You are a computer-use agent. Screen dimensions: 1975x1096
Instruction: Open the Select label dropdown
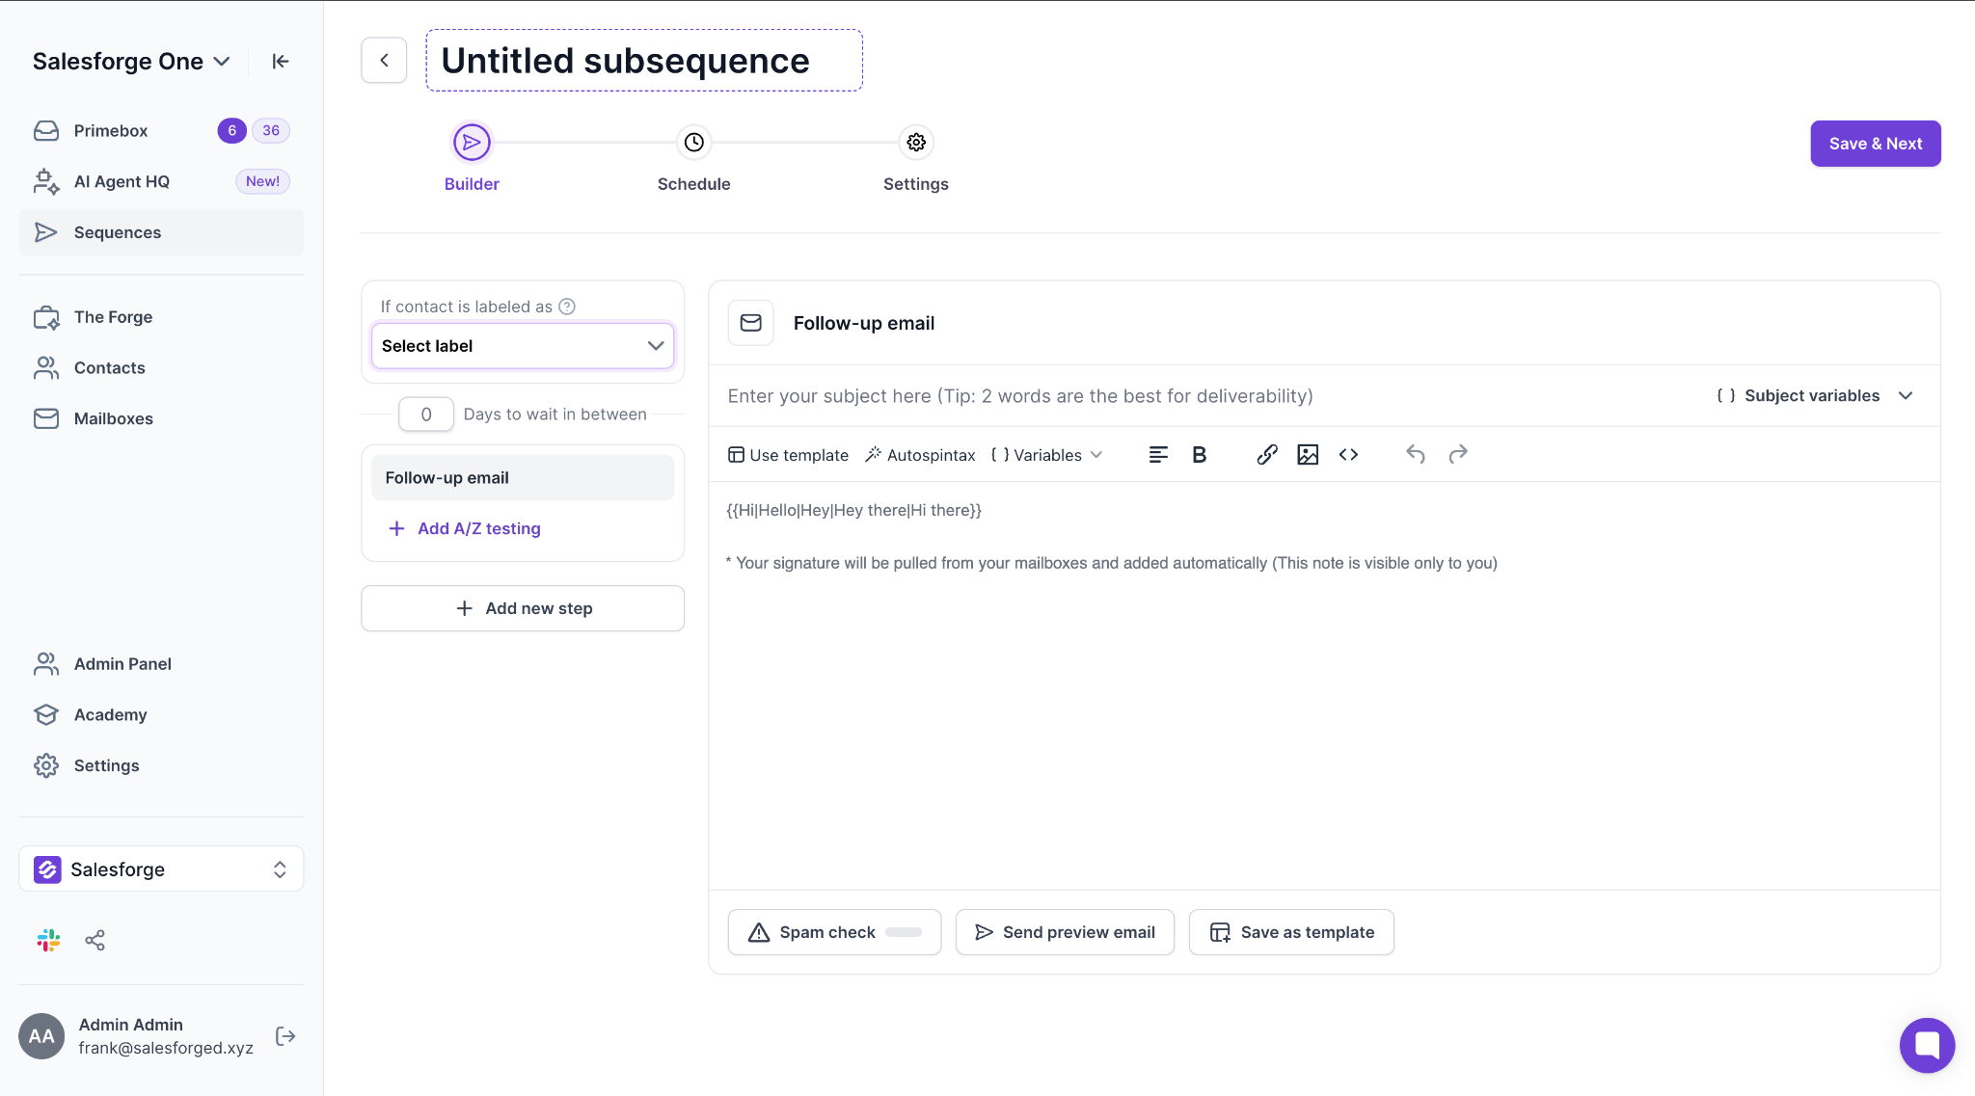point(523,346)
